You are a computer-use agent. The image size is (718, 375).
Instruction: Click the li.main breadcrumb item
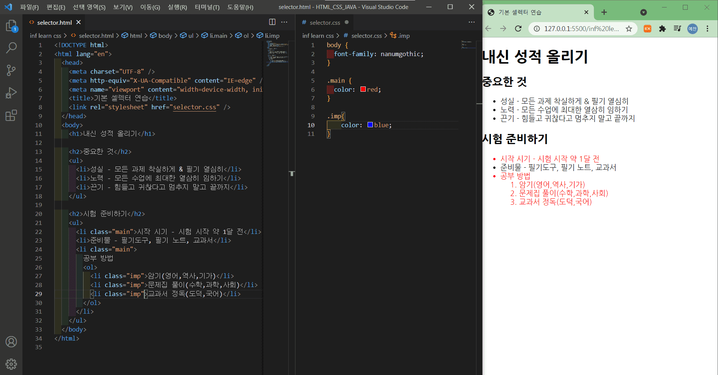[218, 36]
